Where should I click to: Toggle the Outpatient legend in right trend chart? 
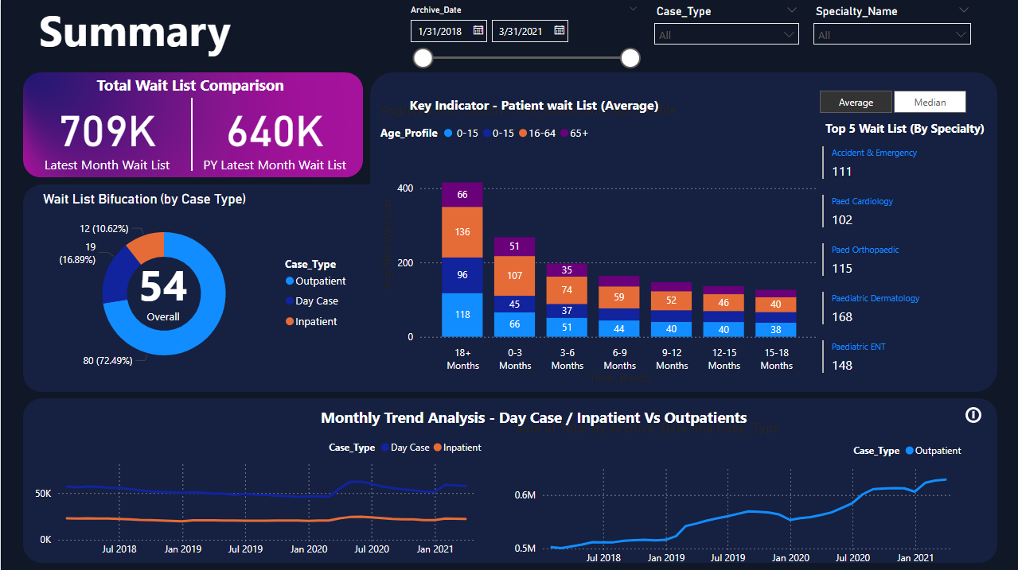[x=937, y=451]
